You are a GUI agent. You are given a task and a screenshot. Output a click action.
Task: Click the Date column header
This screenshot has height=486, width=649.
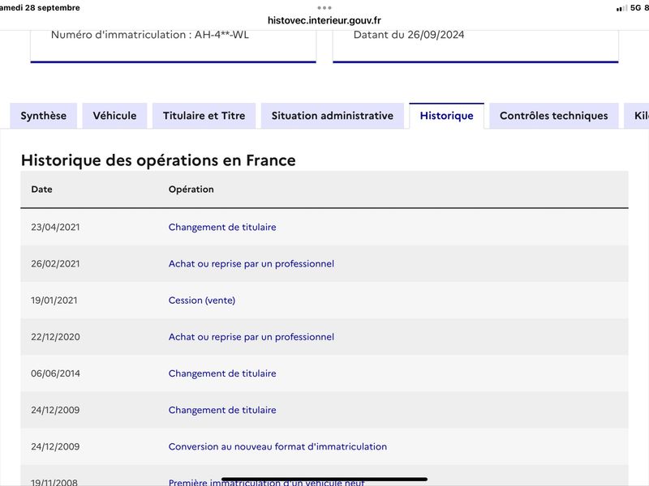click(x=42, y=190)
